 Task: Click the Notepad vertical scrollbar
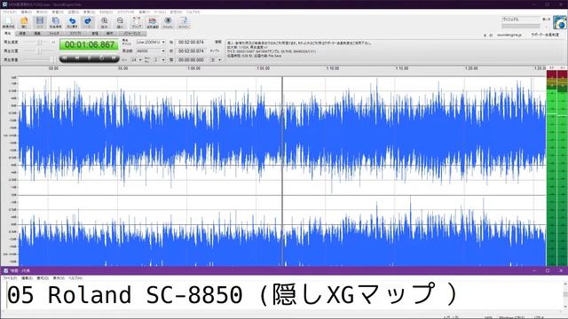564,295
